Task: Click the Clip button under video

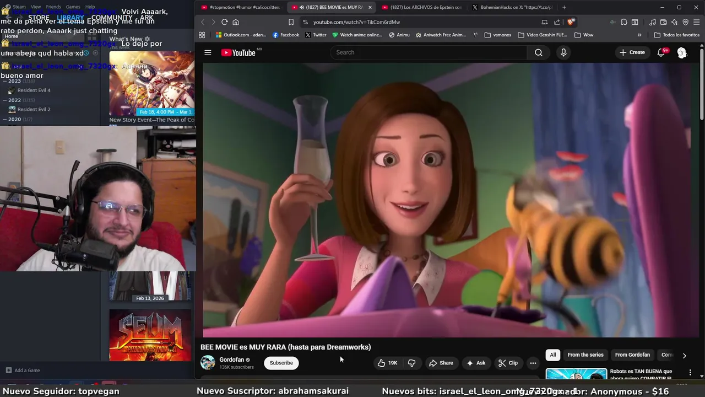Action: pos(508,363)
